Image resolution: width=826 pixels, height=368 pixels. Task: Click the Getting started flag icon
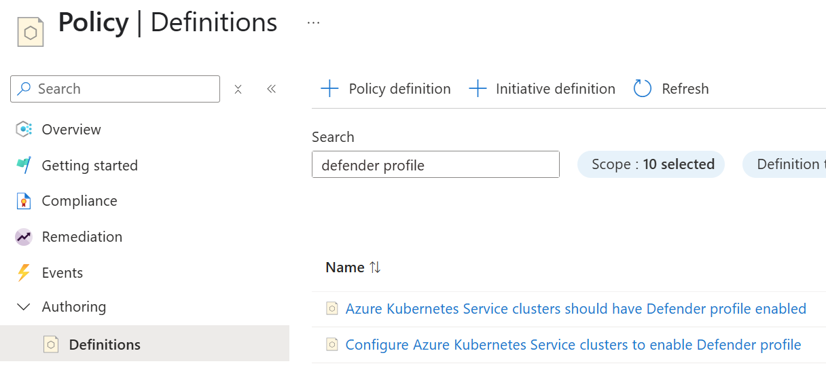pos(24,165)
